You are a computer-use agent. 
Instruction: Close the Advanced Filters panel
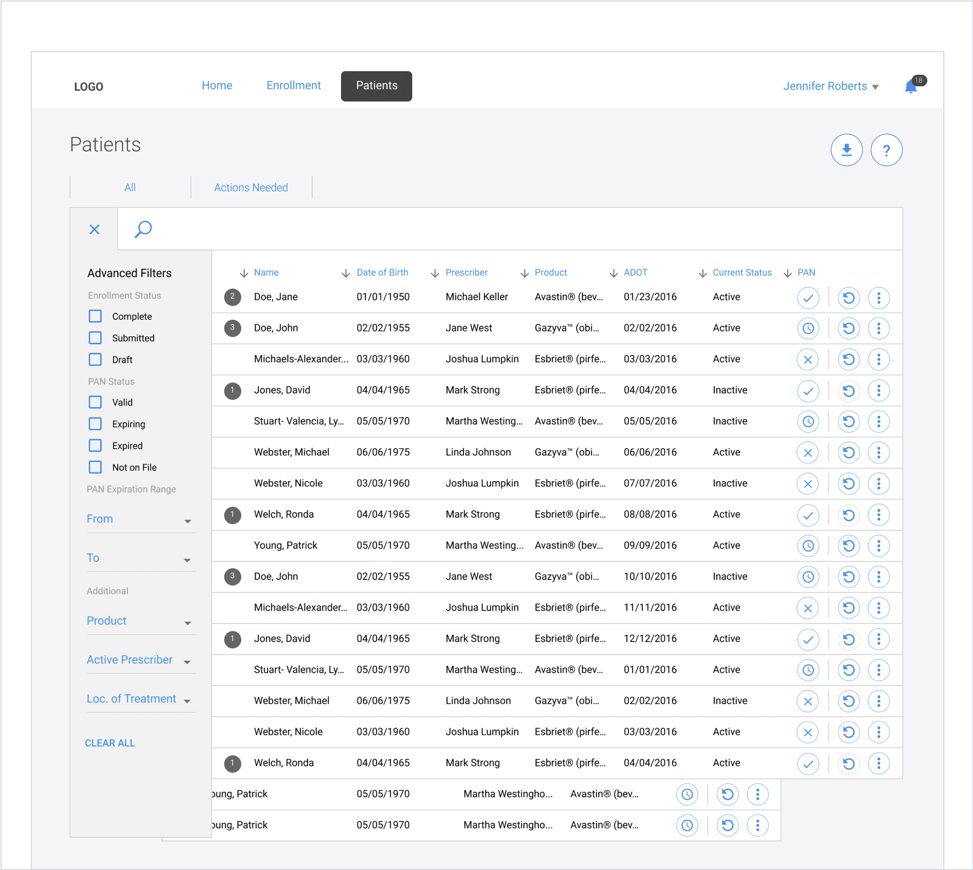[94, 229]
